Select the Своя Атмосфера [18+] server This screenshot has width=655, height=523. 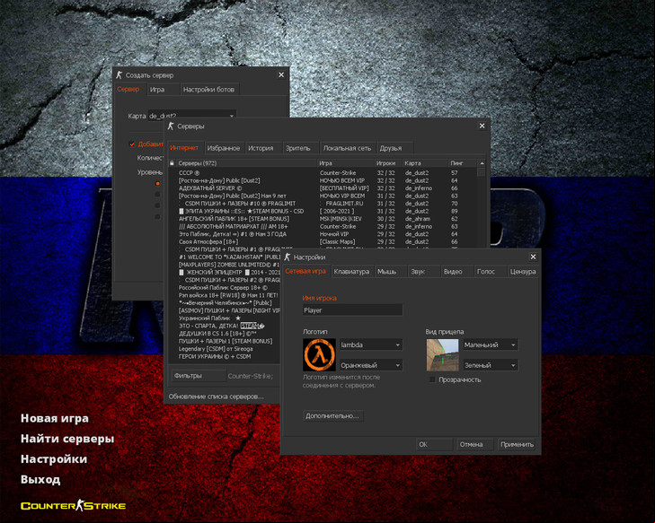(x=322, y=241)
